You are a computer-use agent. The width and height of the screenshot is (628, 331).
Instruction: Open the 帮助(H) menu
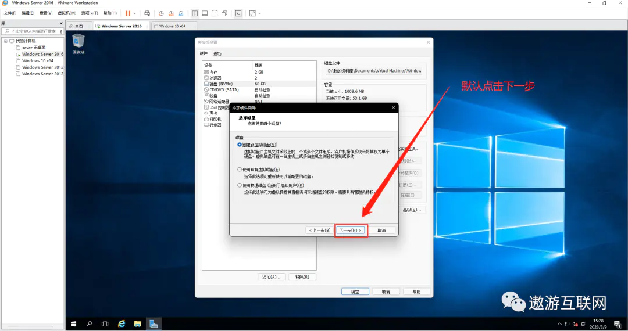click(x=110, y=13)
